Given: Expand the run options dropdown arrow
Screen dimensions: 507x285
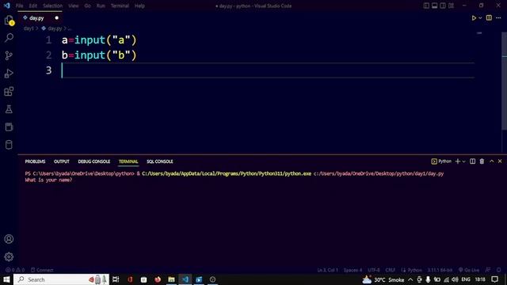Looking at the screenshot, I should [480, 18].
